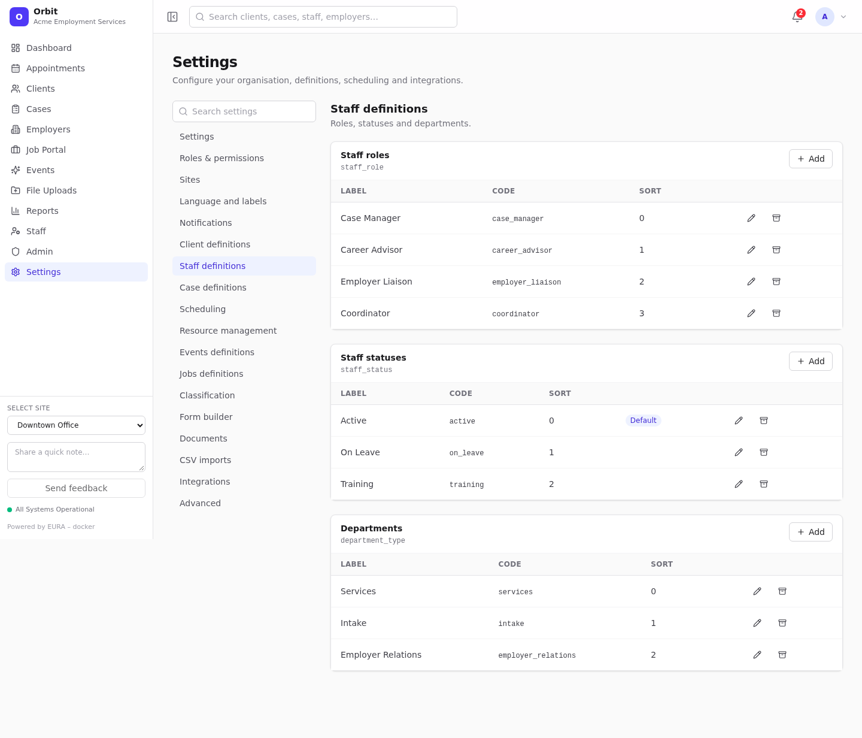This screenshot has width=862, height=738.
Task: Add a new department
Action: tap(811, 532)
